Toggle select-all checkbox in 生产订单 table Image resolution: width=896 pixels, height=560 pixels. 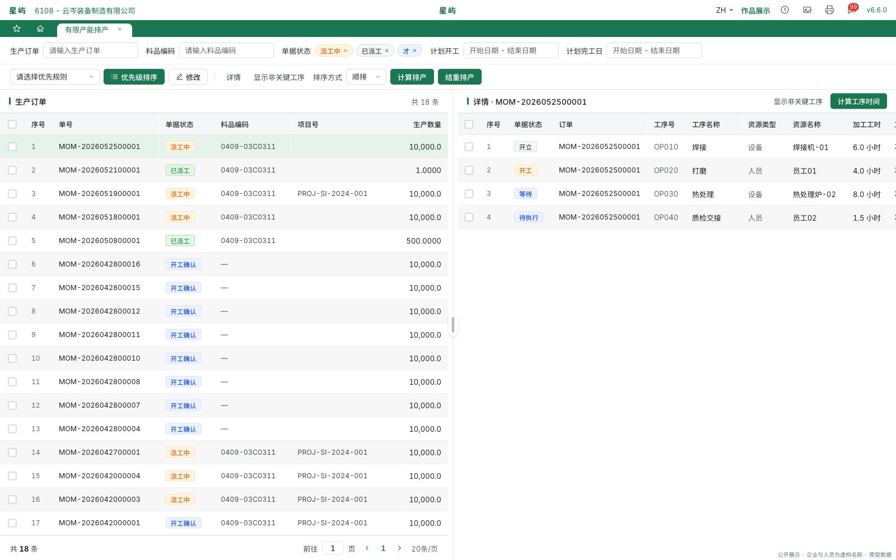click(x=12, y=124)
